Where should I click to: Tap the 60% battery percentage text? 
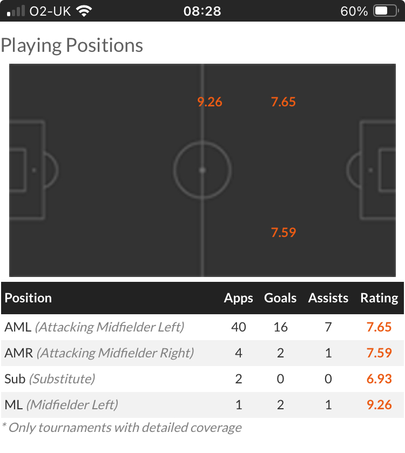(354, 11)
